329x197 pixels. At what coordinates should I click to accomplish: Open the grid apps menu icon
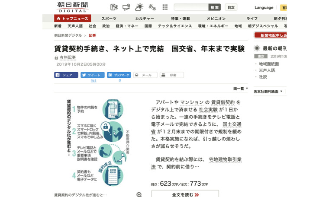[165, 7]
